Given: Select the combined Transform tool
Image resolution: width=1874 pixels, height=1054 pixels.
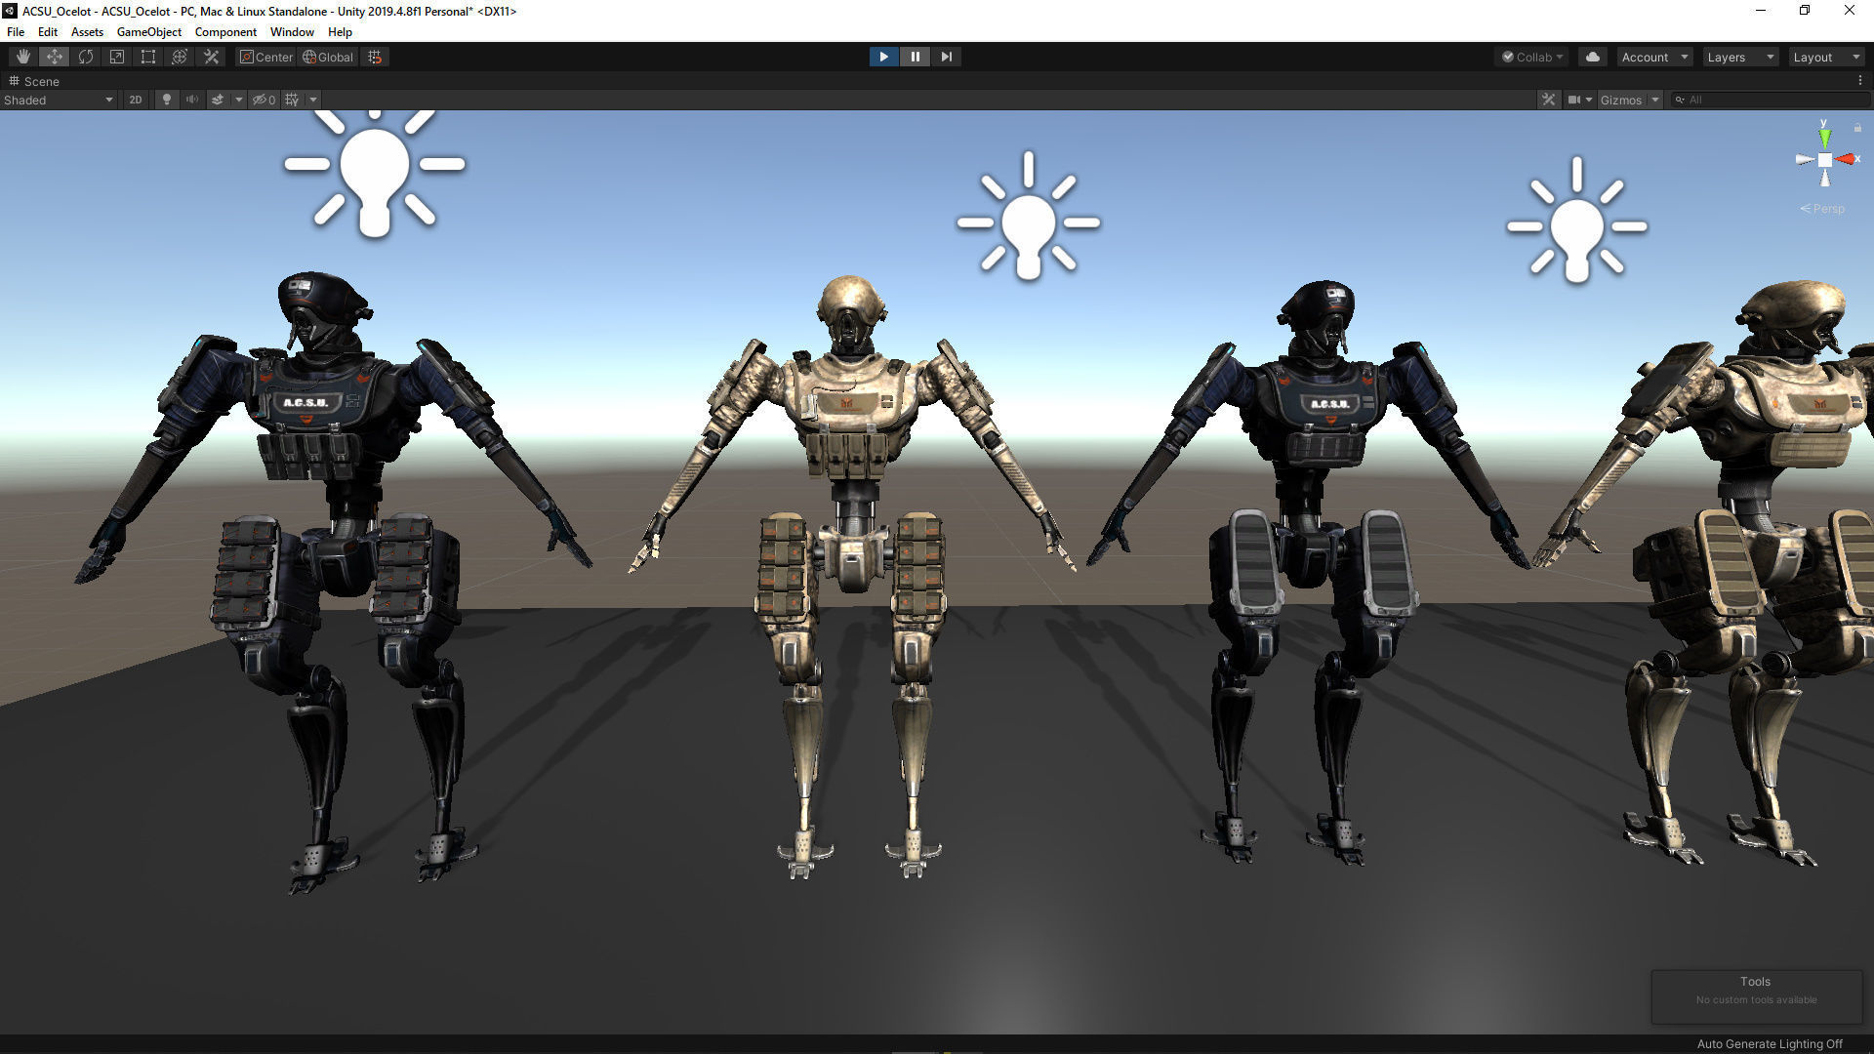Looking at the screenshot, I should (180, 57).
